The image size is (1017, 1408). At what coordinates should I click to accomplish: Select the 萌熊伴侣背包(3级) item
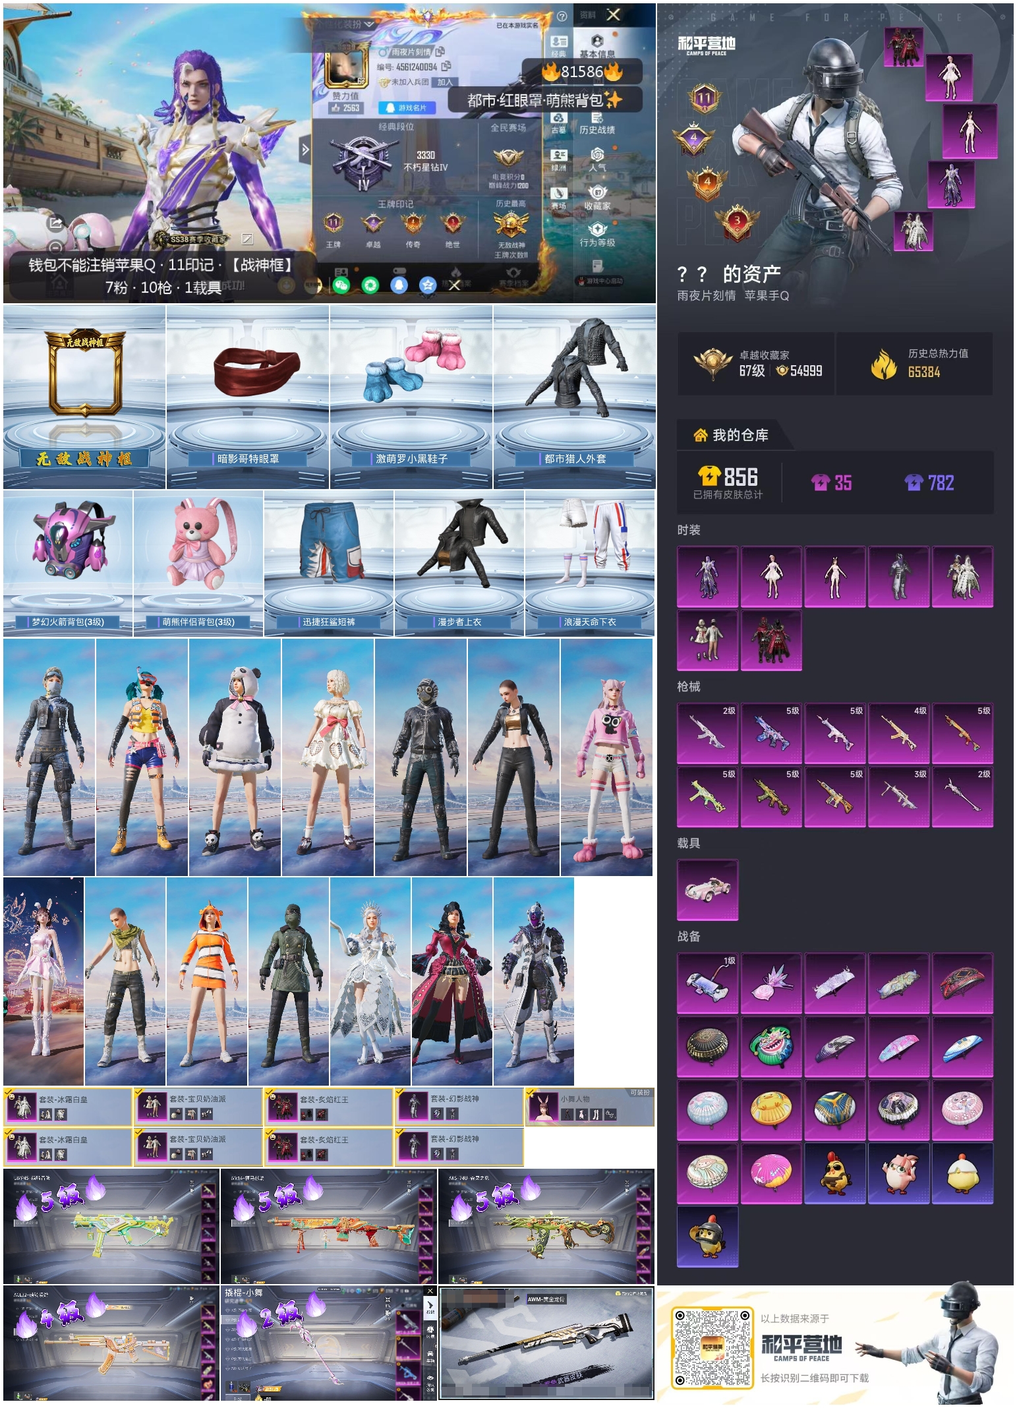(198, 563)
